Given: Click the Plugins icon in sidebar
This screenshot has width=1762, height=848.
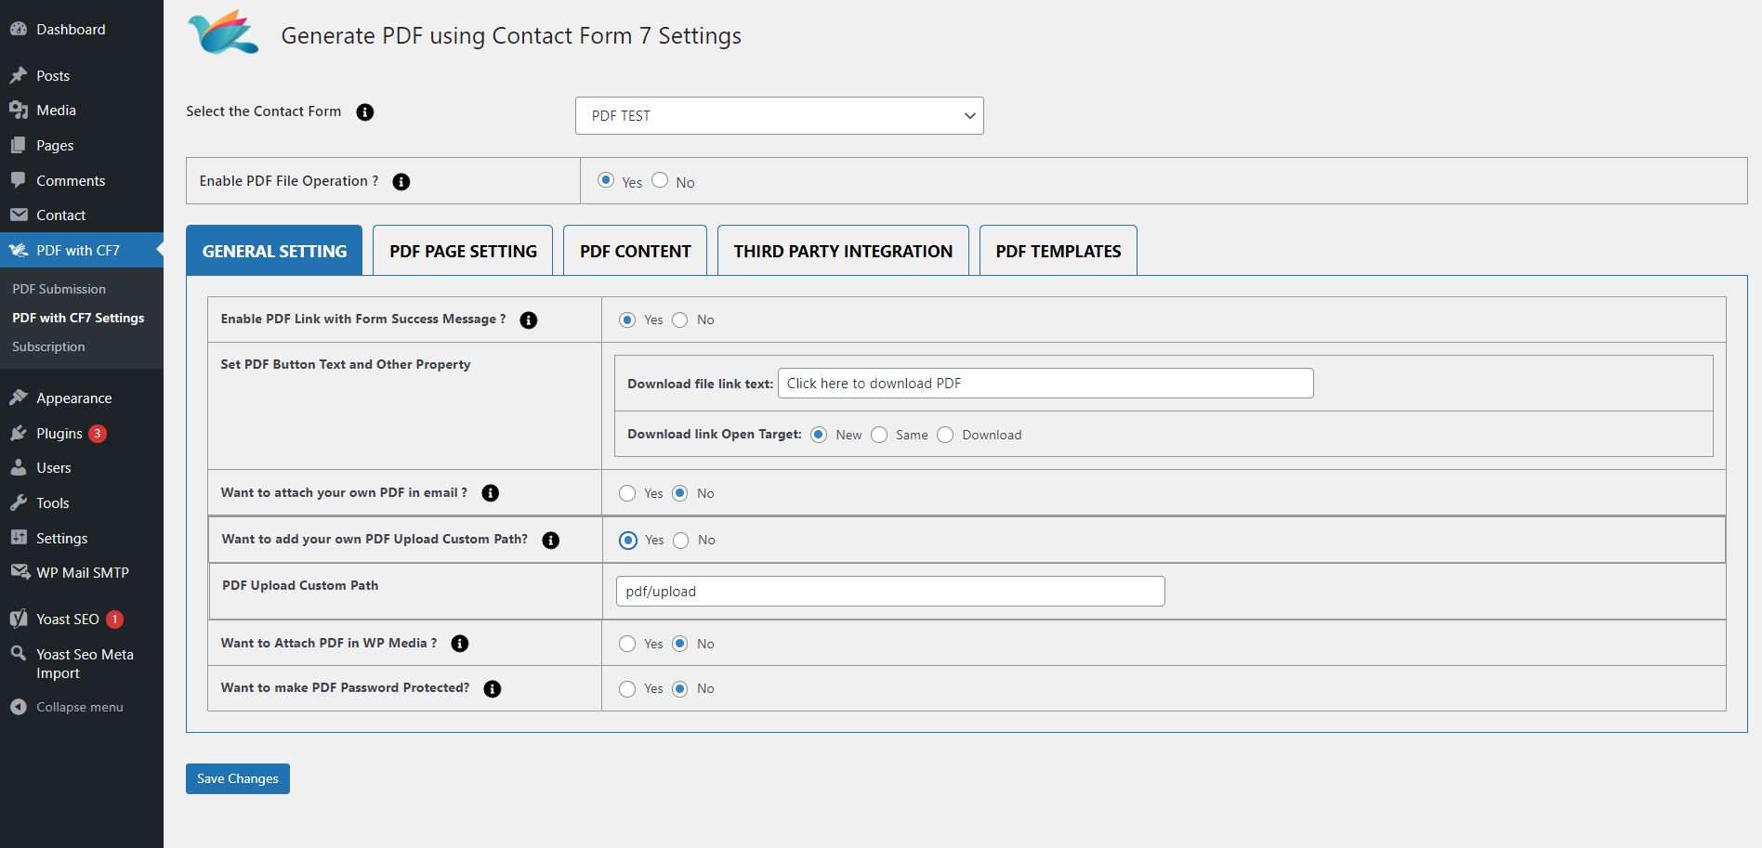Looking at the screenshot, I should (19, 434).
